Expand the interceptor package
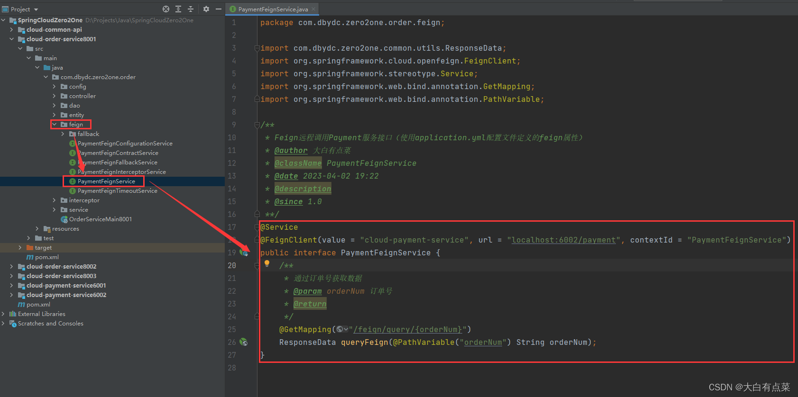Viewport: 798px width, 397px height. pos(55,200)
